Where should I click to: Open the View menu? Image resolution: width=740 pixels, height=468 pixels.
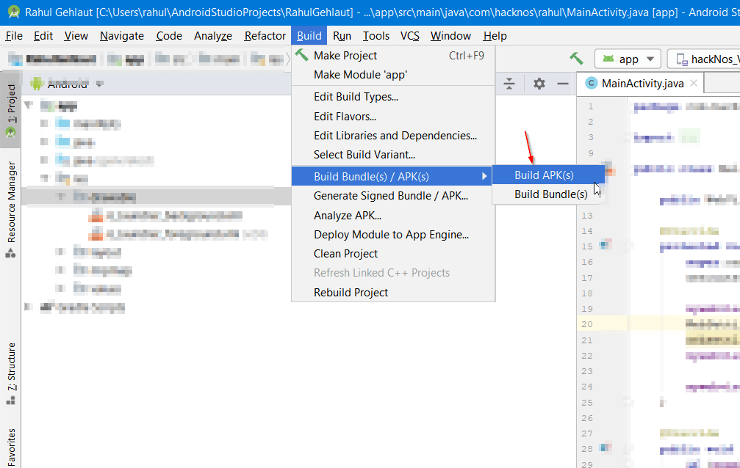point(76,36)
